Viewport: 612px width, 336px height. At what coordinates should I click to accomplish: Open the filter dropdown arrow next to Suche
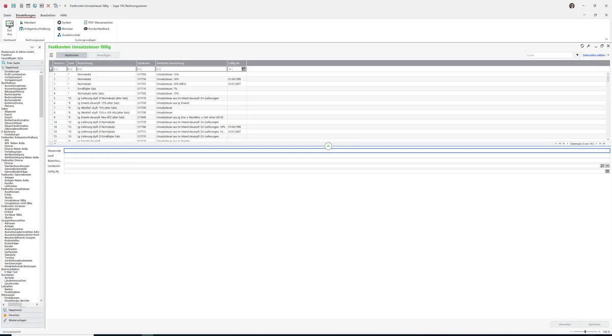point(577,55)
